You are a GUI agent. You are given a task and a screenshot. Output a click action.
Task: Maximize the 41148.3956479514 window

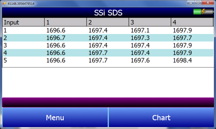[198, 3]
